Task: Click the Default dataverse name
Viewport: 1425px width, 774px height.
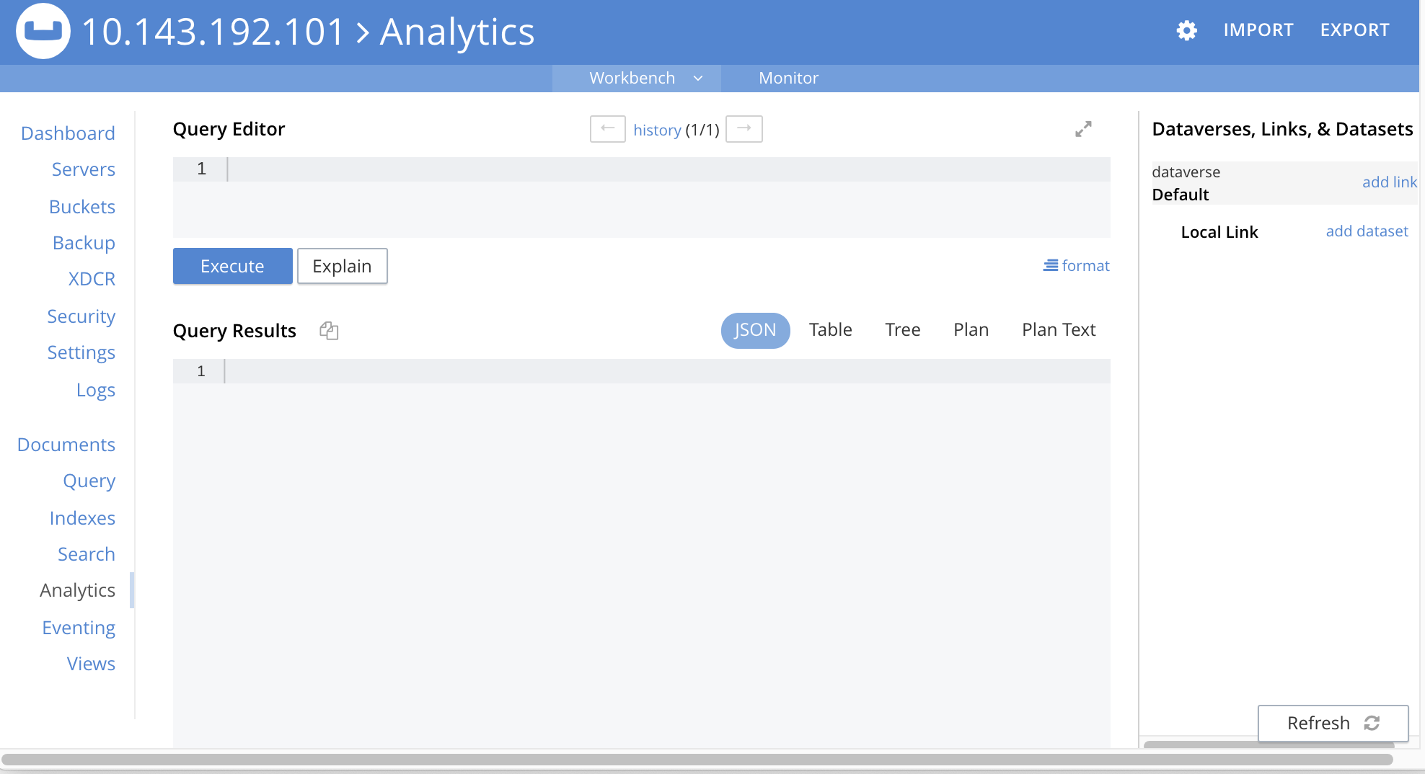Action: (x=1180, y=195)
